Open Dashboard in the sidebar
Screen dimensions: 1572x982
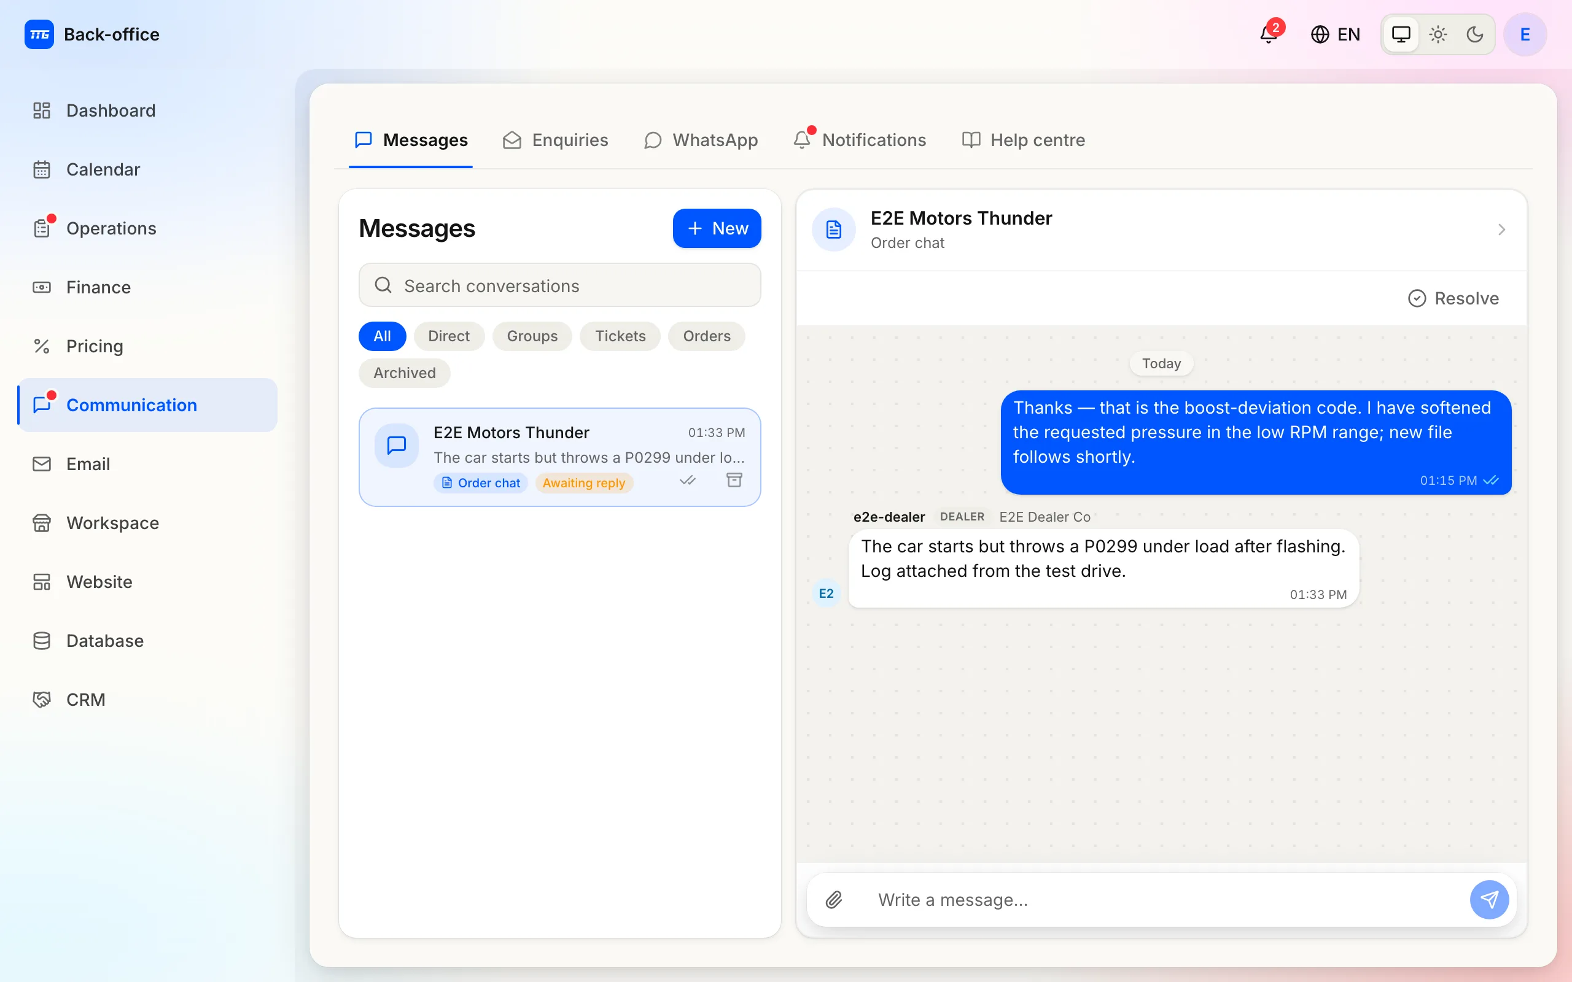click(x=148, y=110)
